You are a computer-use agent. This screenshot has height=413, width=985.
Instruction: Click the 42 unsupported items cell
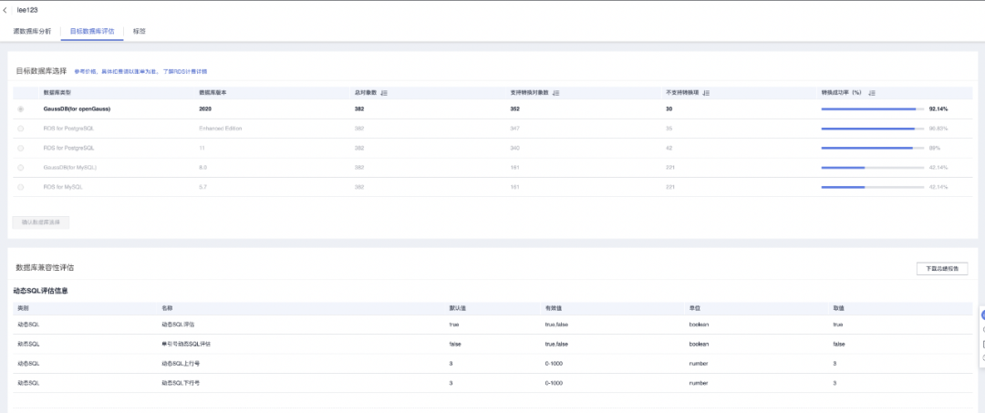click(669, 148)
